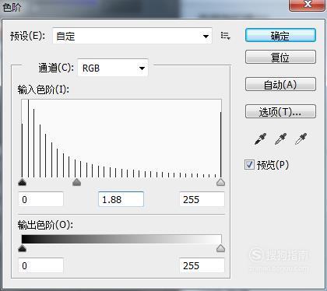This screenshot has width=327, height=291.
Task: Open 选项(T)... options button
Action: (280, 112)
